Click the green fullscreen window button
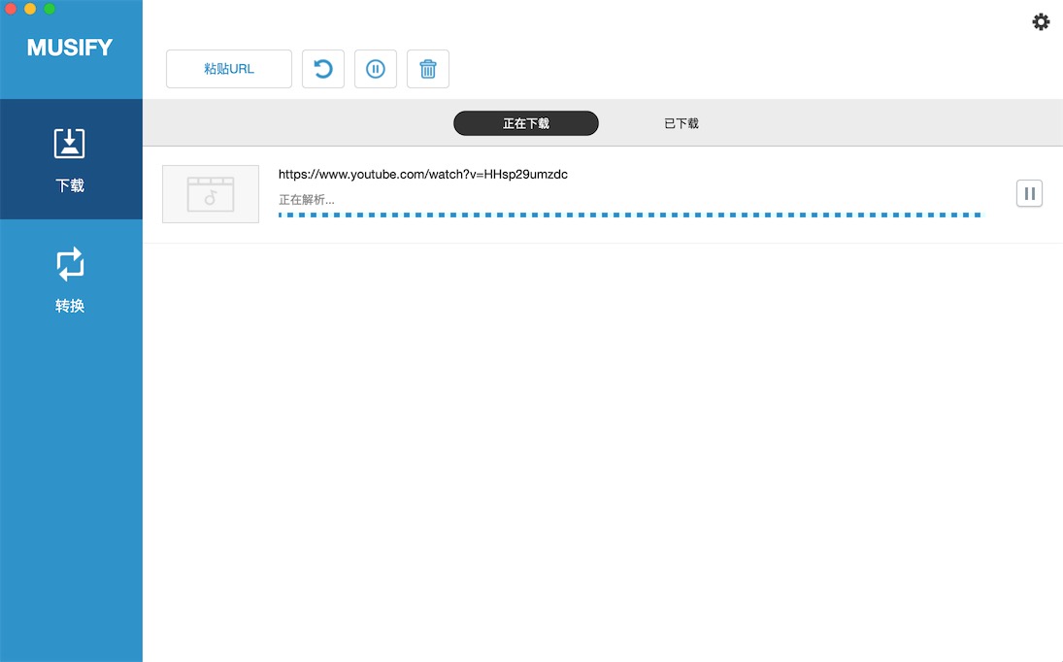Viewport: 1063px width, 662px height. pos(50,8)
